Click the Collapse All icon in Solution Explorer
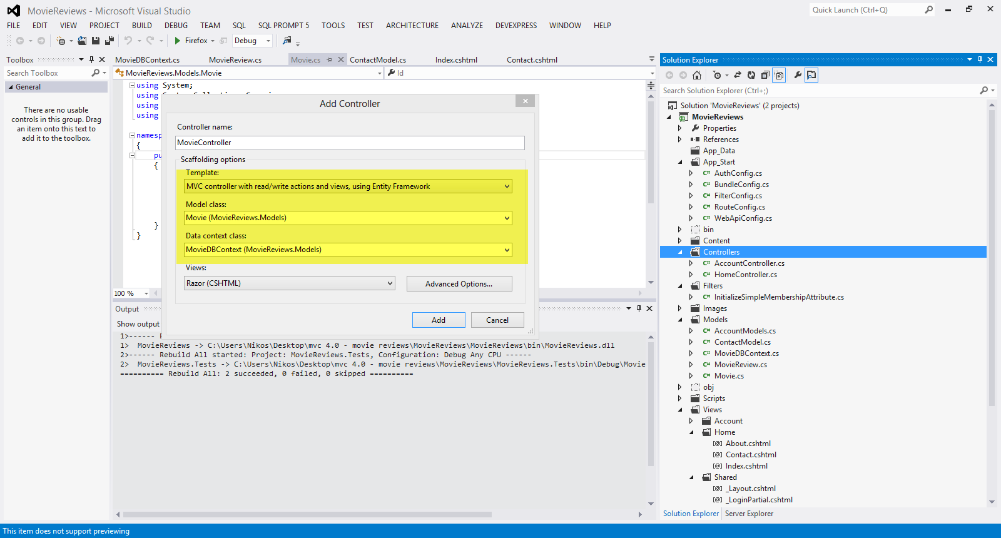The height and width of the screenshot is (538, 1001). coord(765,75)
